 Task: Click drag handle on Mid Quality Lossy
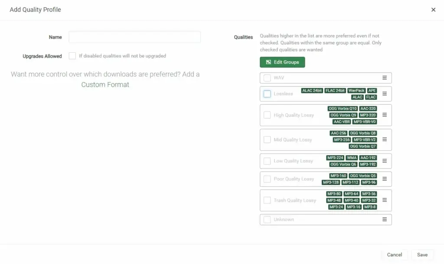point(384,140)
